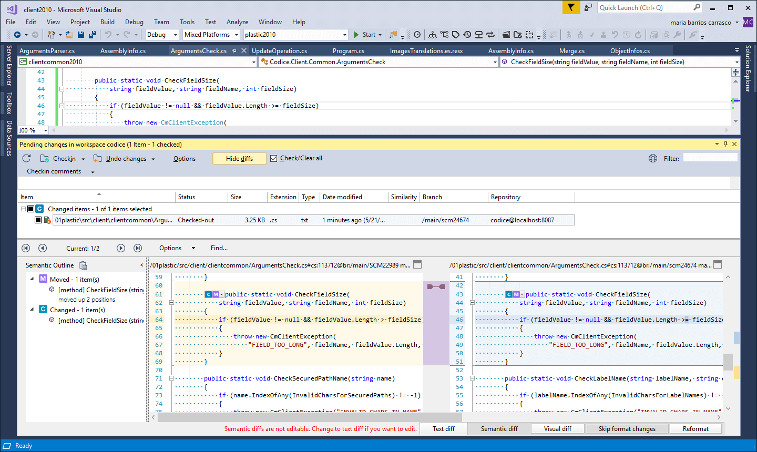Toggle Skip format changes
Image resolution: width=757 pixels, height=452 pixels.
627,429
